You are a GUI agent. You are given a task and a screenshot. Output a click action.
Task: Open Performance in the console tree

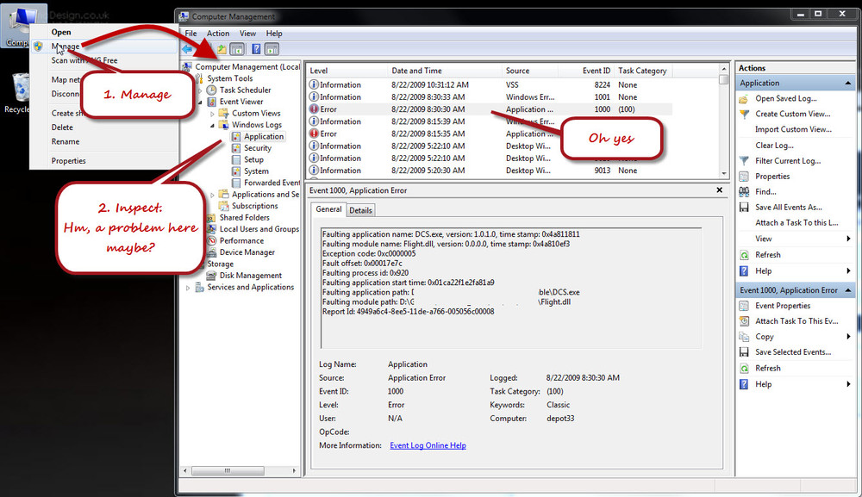(x=241, y=240)
